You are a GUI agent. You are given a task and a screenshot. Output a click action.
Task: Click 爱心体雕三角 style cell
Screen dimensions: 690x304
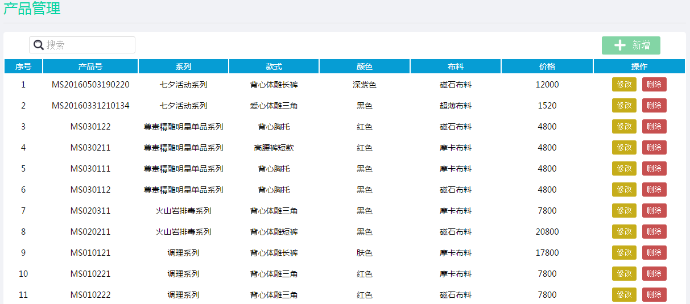click(274, 106)
